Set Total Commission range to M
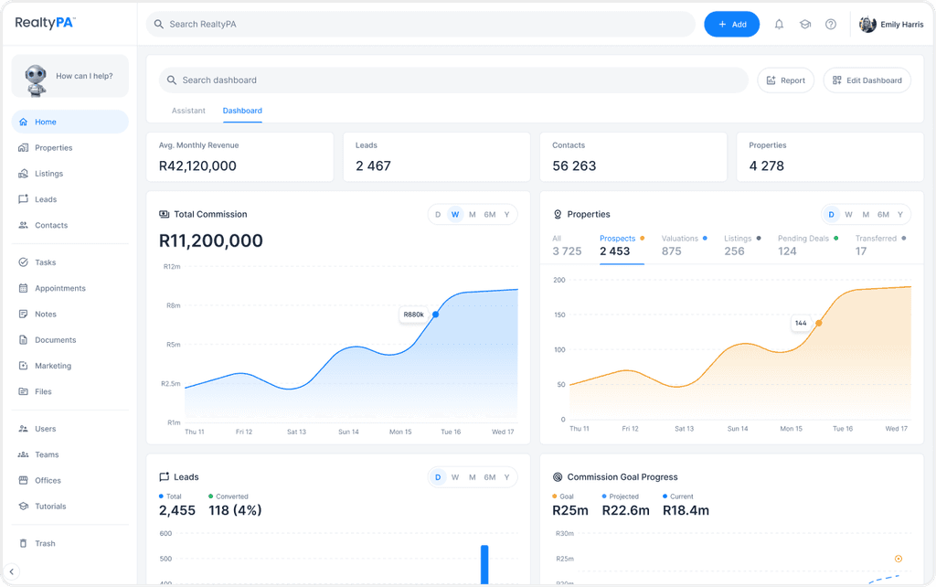936x587 pixels. pos(473,214)
